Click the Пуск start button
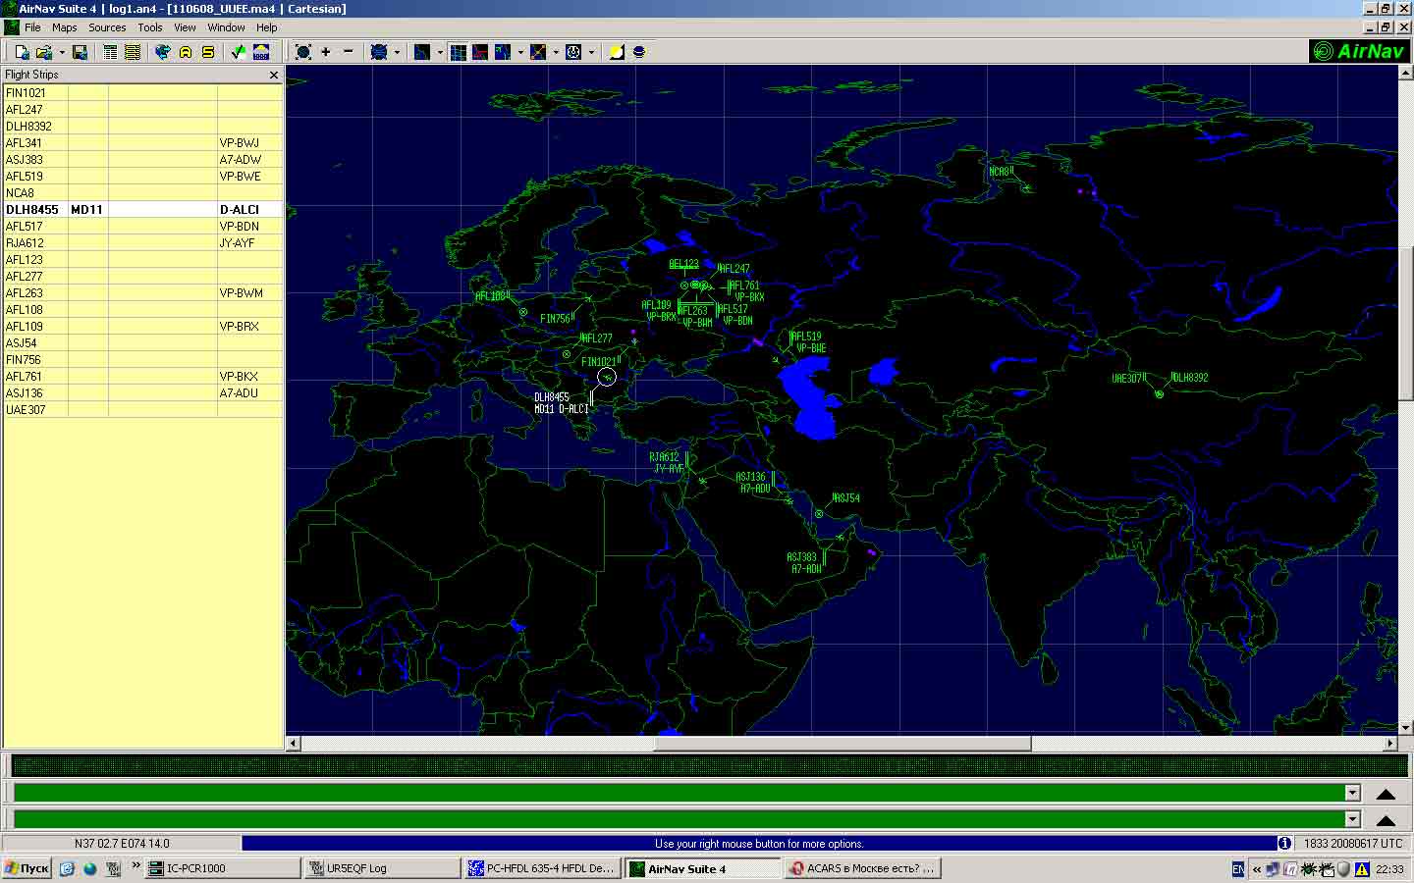 pos(27,868)
